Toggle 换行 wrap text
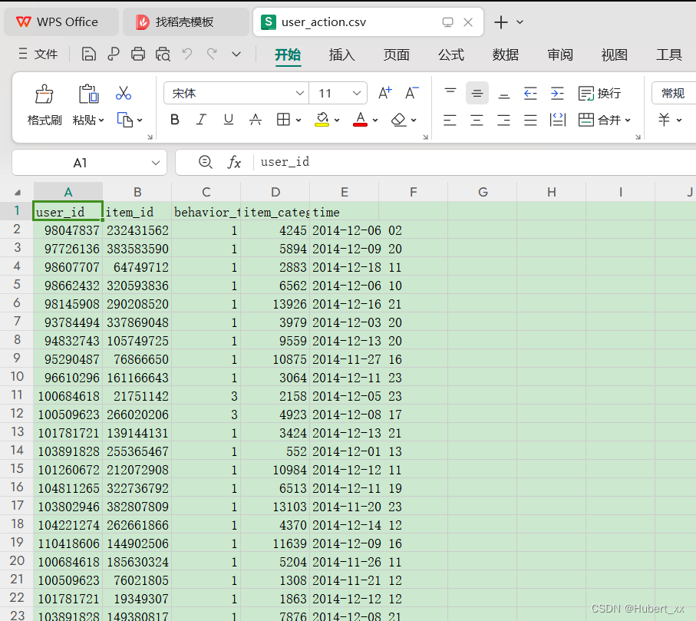This screenshot has height=621, width=696. click(599, 93)
